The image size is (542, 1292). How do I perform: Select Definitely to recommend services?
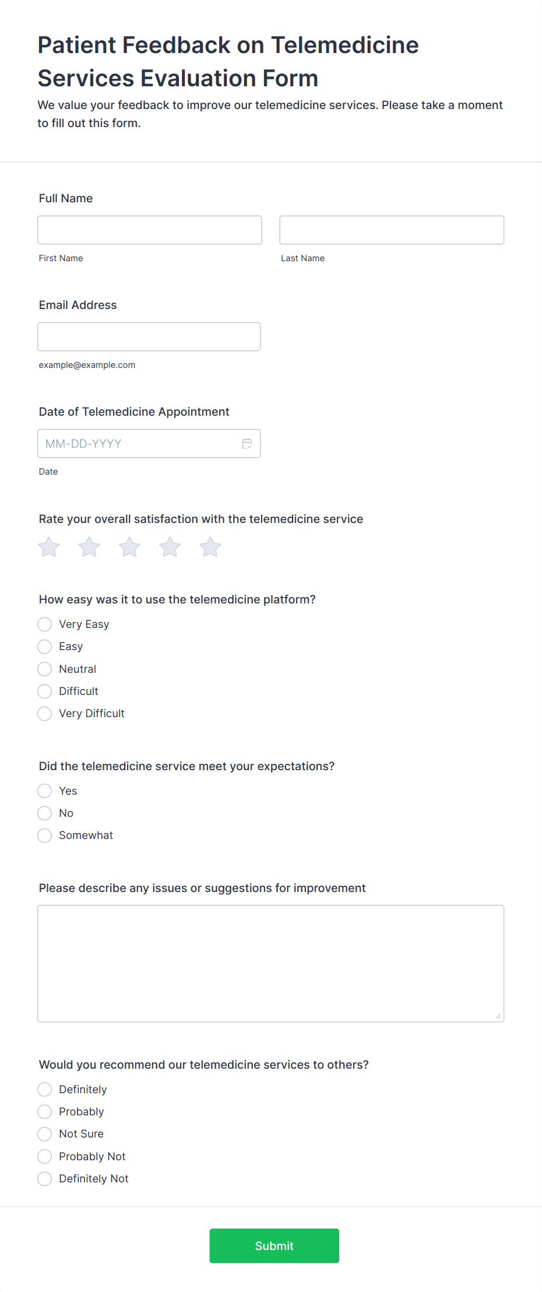(x=44, y=1090)
